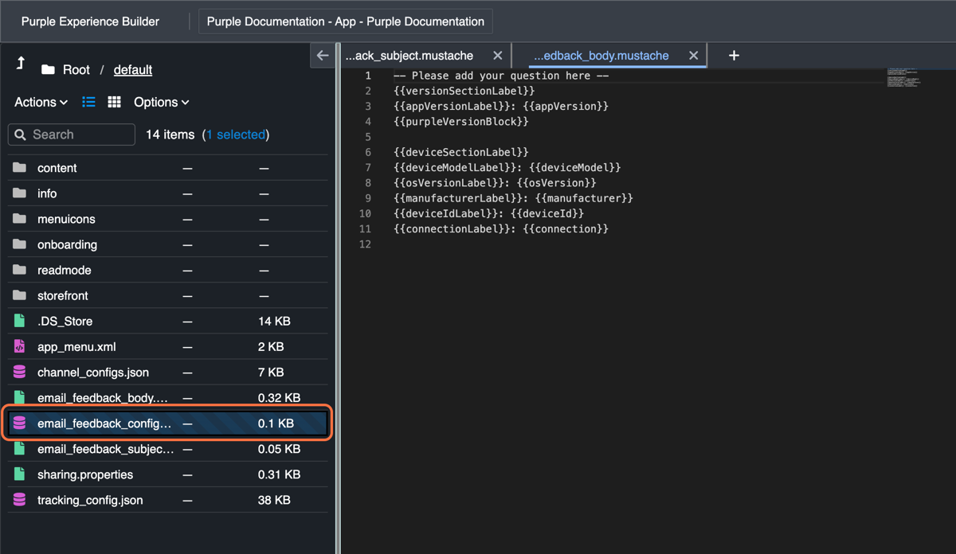Switch to list view icon

coord(88,102)
